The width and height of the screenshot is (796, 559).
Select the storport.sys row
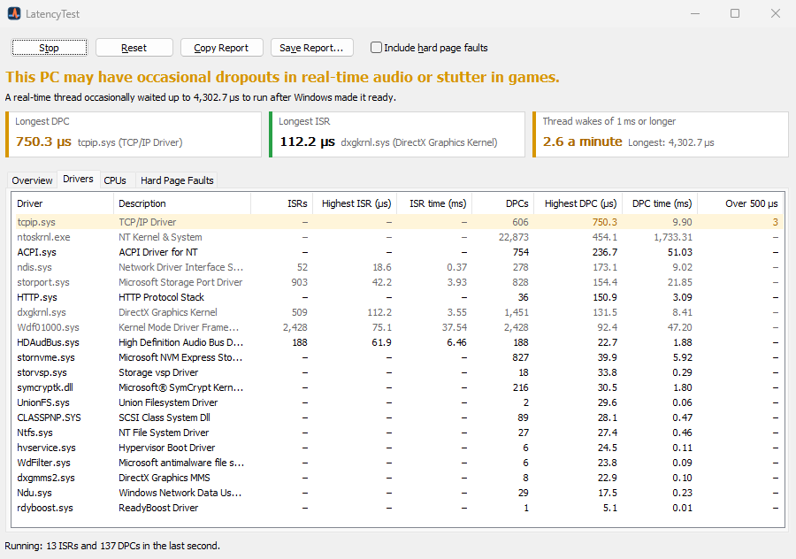tap(397, 282)
